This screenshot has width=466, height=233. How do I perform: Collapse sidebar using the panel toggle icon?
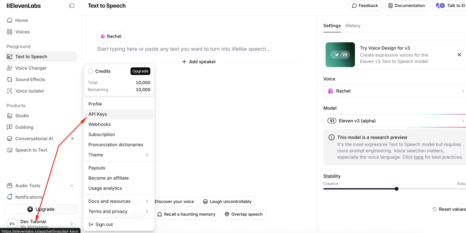72,6
